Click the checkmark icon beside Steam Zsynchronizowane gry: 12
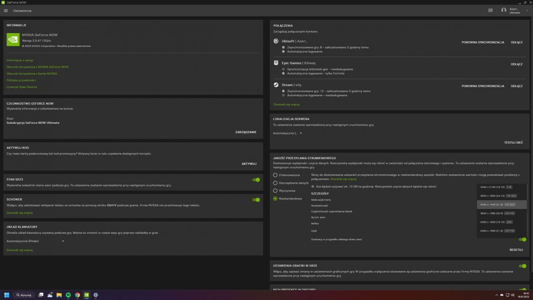Screen dimensions: 533x300 (x=283, y=91)
